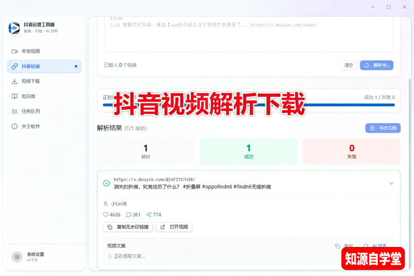Click the author icon beside 小Lin说
Viewport: 414px width, 276px height.
pos(106,204)
